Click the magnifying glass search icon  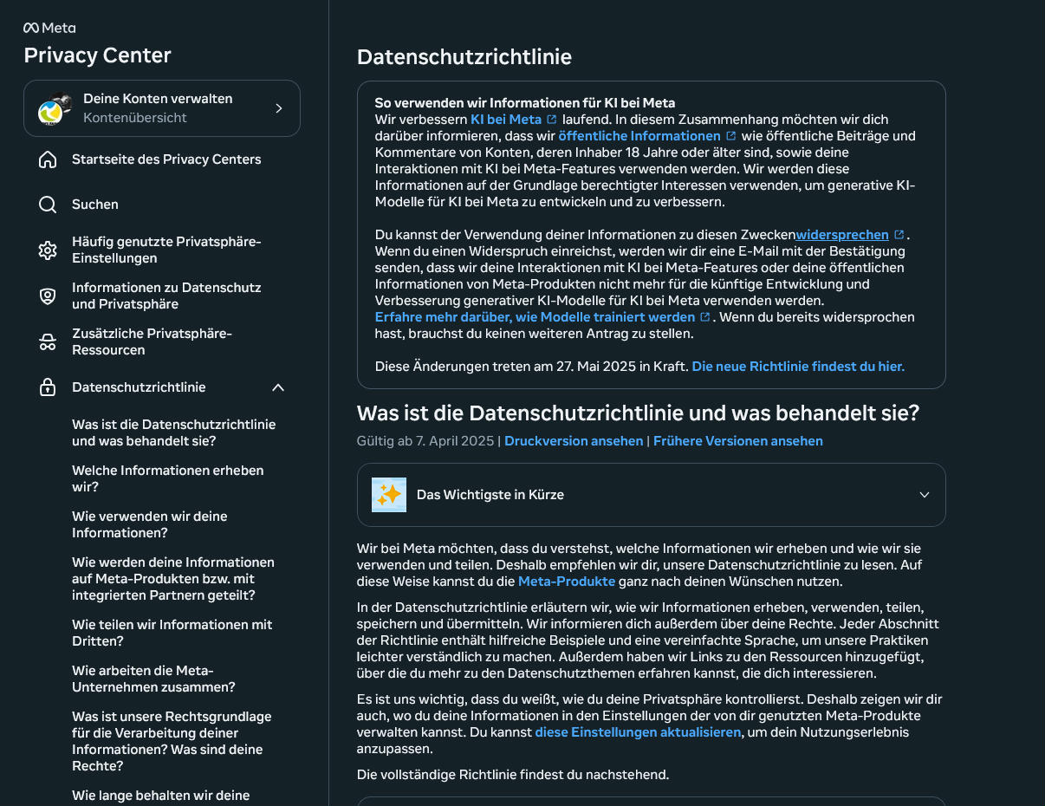(x=48, y=205)
